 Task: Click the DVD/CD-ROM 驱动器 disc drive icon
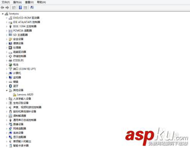[10, 18]
